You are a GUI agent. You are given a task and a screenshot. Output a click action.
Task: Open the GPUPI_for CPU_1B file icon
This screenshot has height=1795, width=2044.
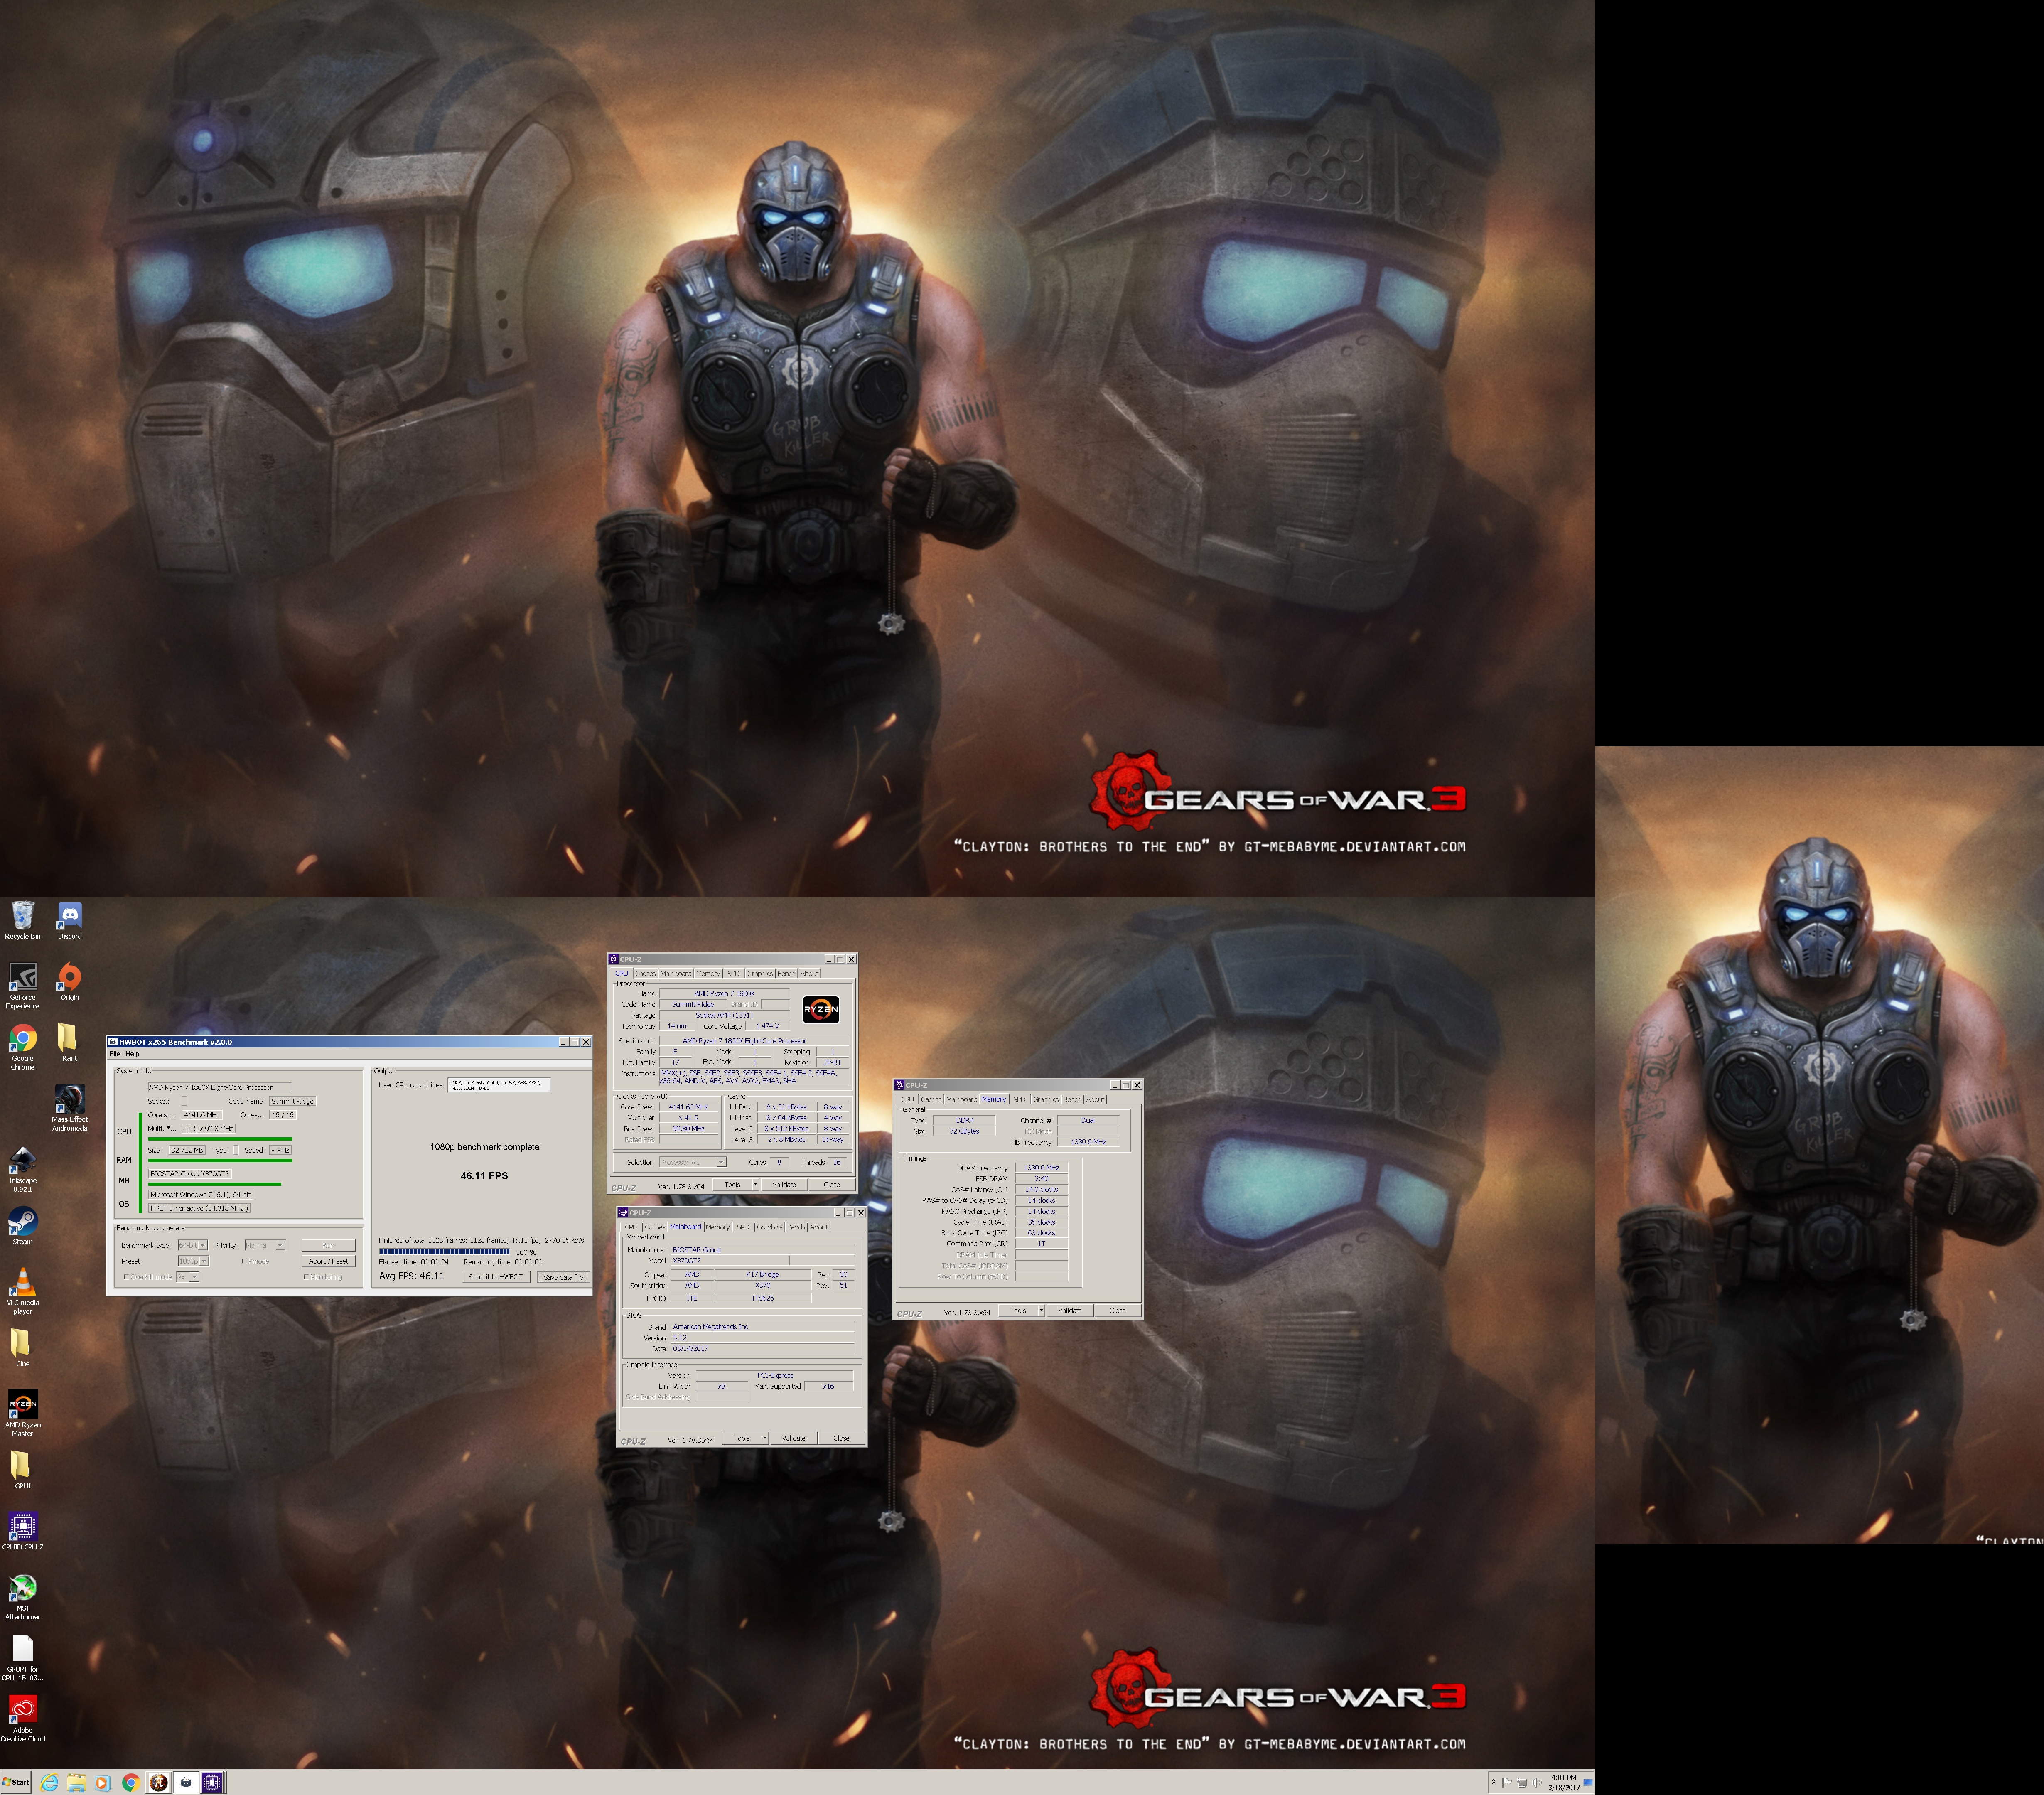click(23, 1657)
